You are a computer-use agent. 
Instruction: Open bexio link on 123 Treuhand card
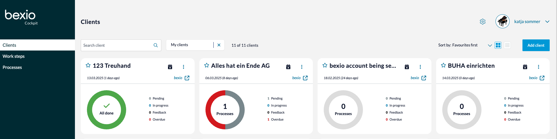[x=178, y=78]
